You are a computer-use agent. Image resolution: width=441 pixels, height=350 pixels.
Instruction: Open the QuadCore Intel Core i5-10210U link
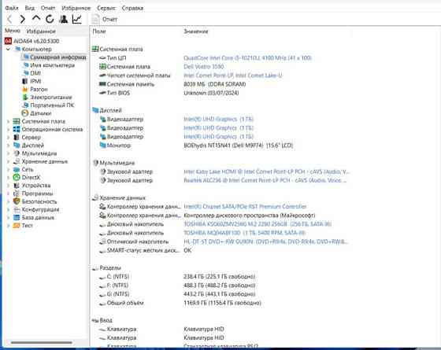tap(247, 58)
